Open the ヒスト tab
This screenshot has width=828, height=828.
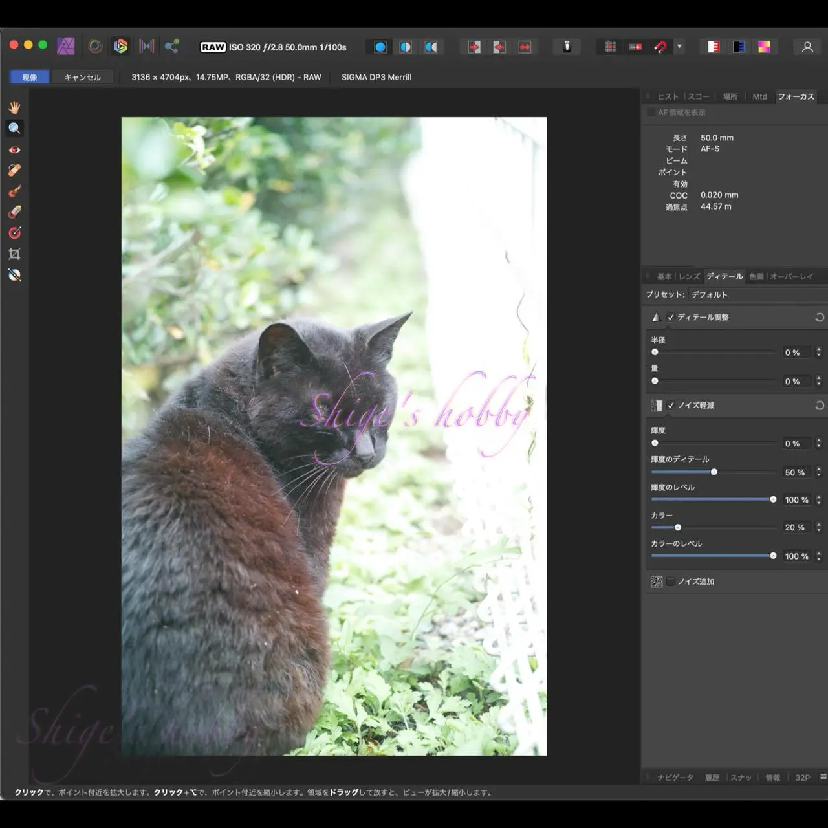click(668, 96)
